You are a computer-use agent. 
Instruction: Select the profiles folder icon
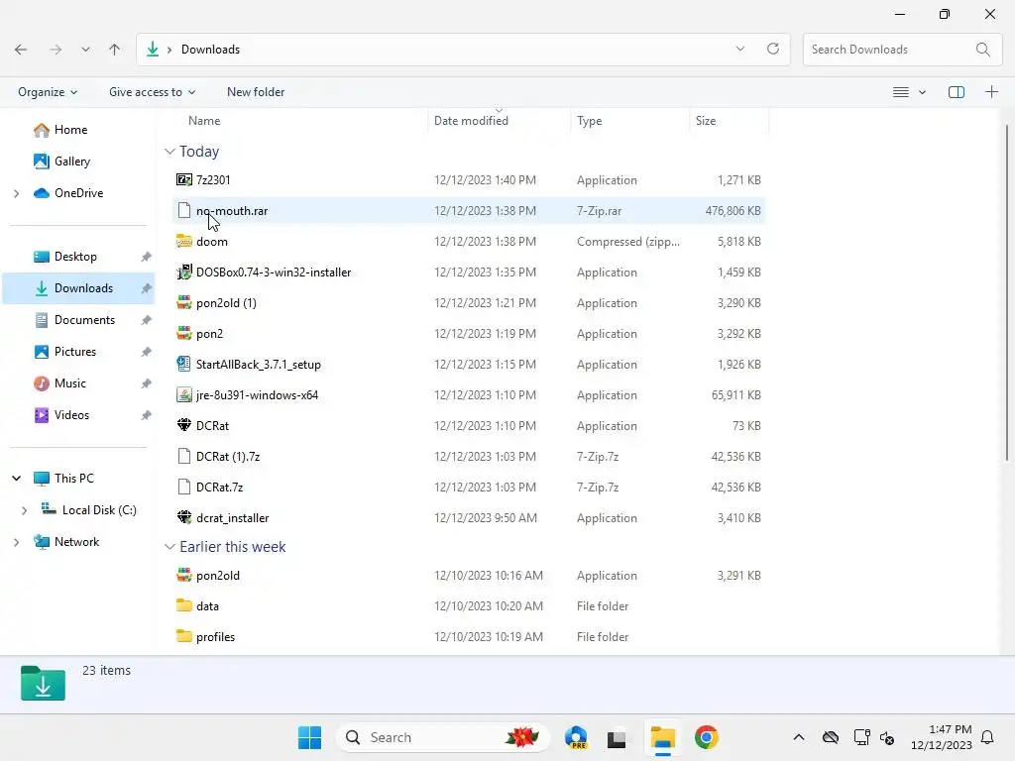tap(184, 637)
